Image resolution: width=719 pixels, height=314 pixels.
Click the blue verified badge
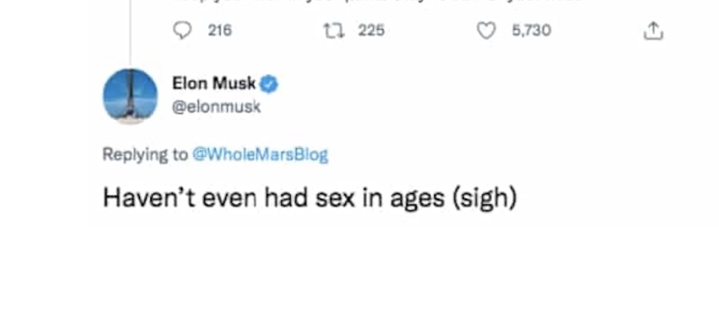click(269, 84)
